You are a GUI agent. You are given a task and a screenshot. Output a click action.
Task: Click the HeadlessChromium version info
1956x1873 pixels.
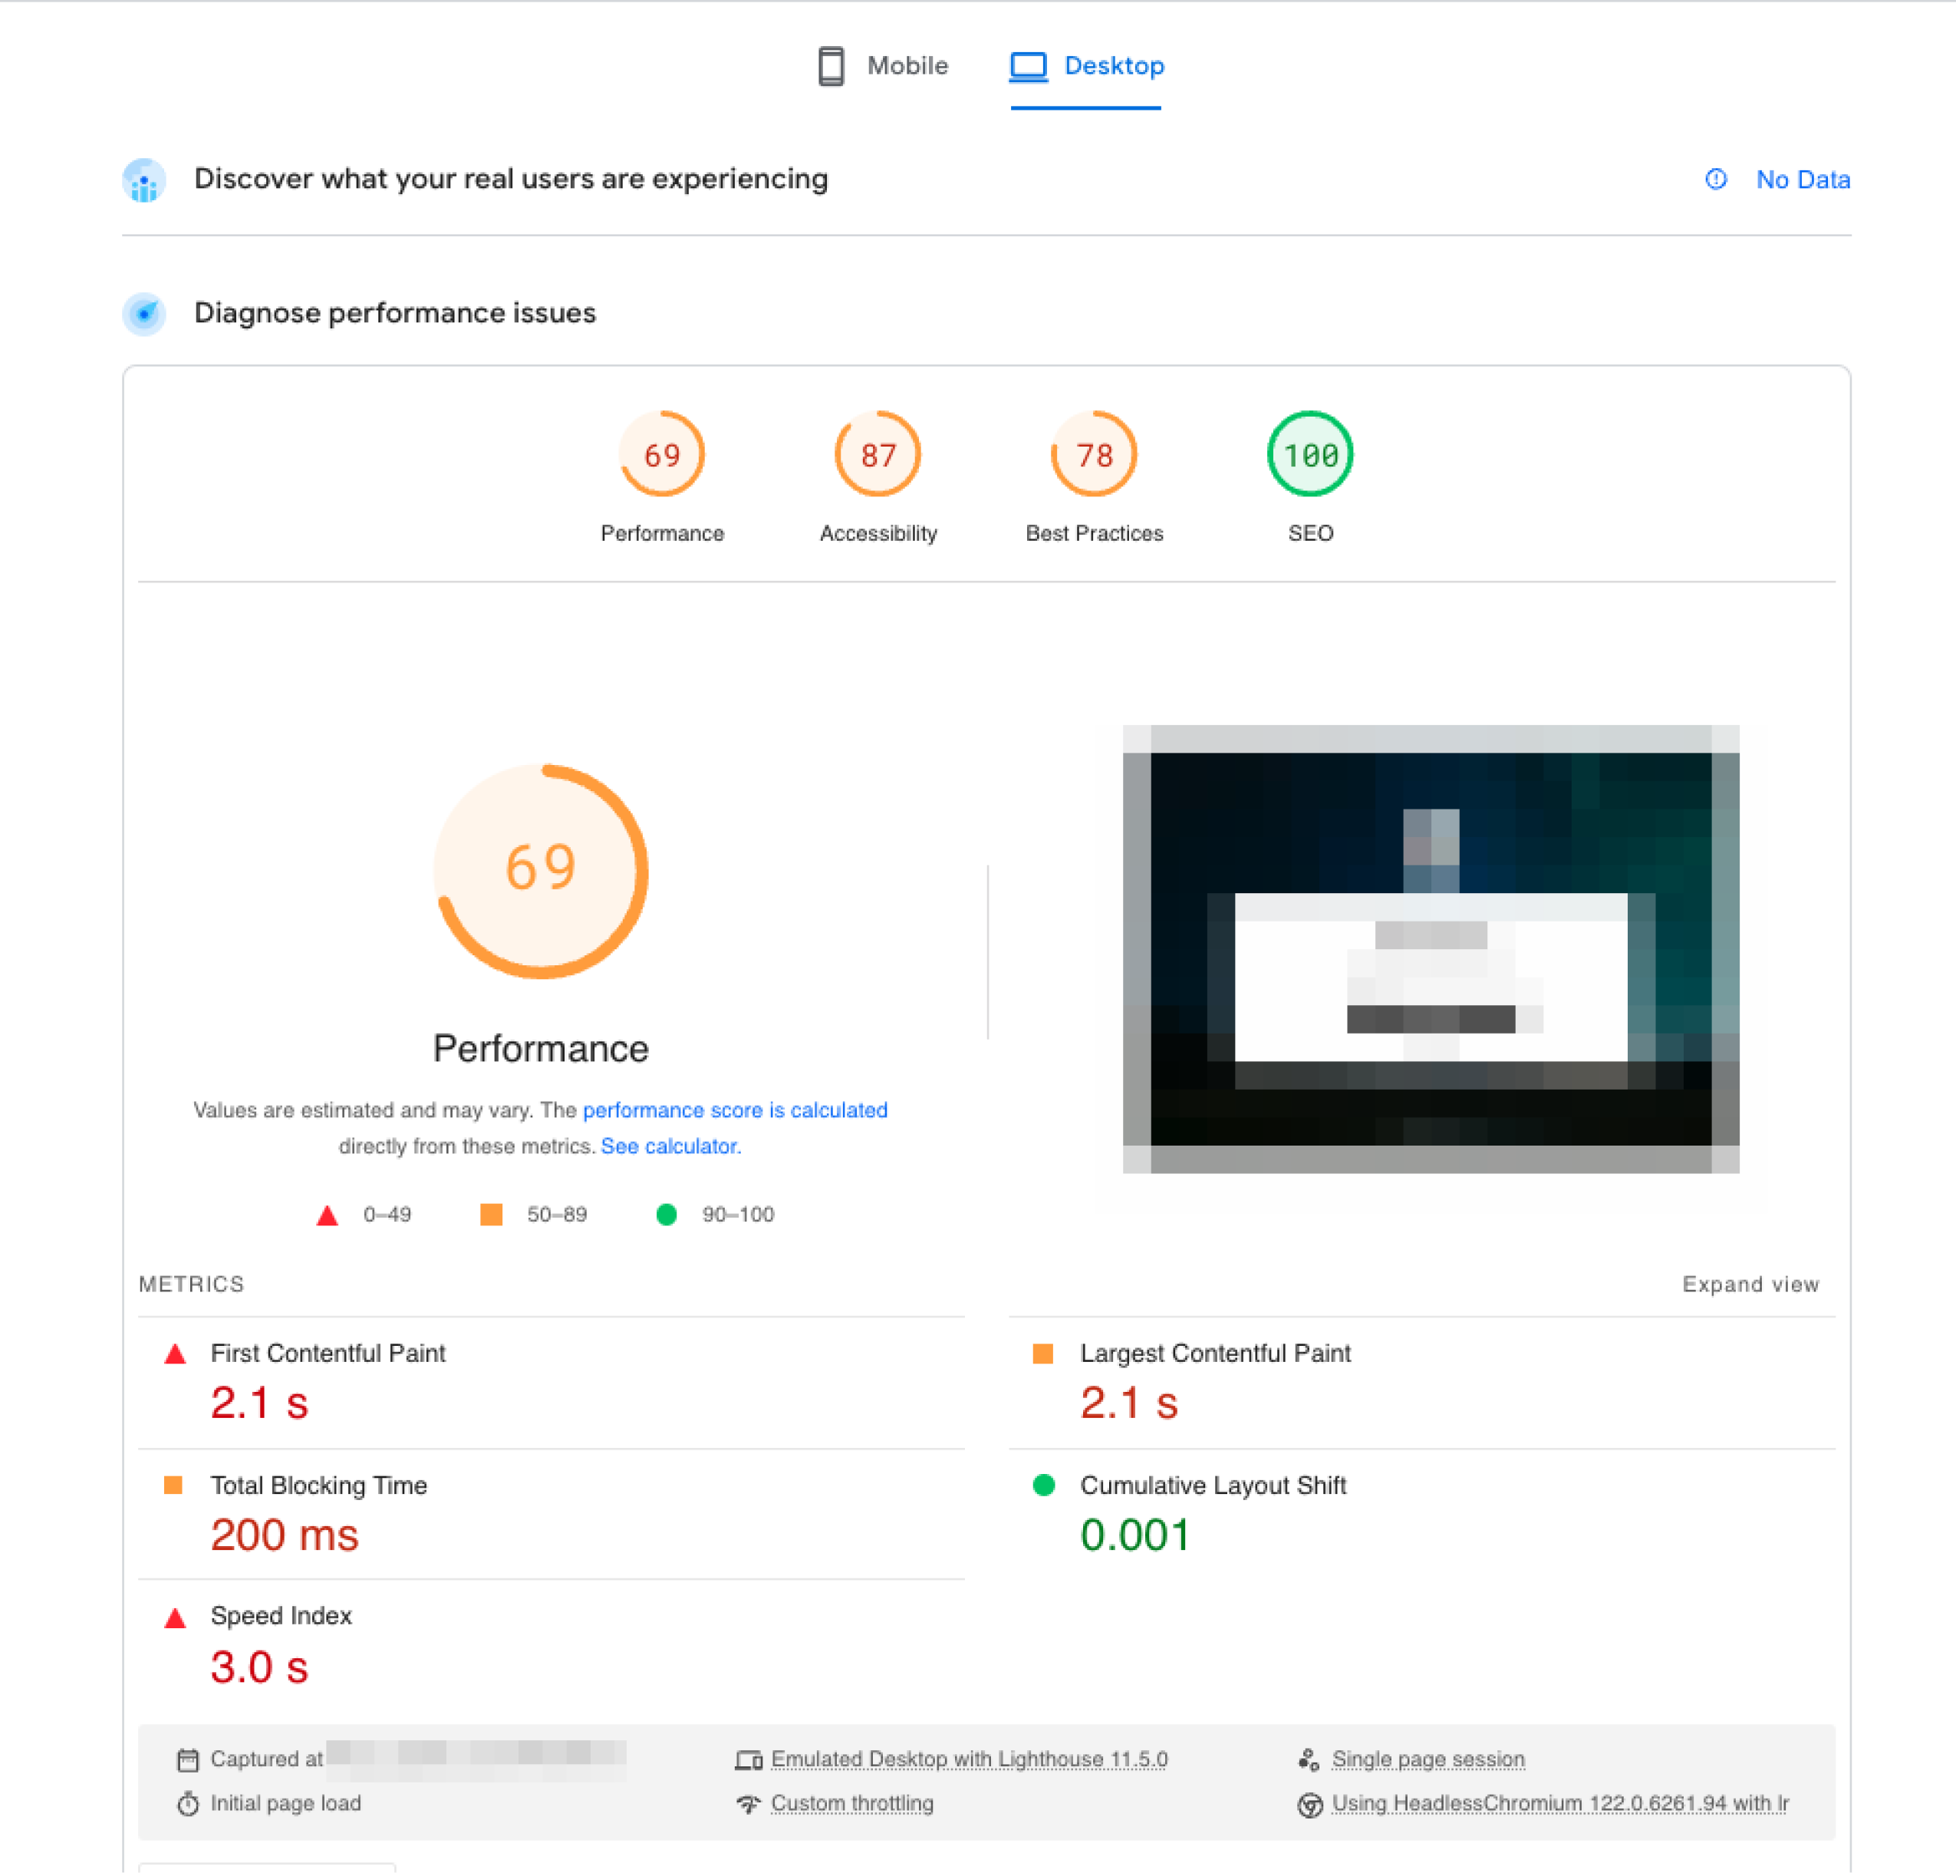(1559, 1803)
